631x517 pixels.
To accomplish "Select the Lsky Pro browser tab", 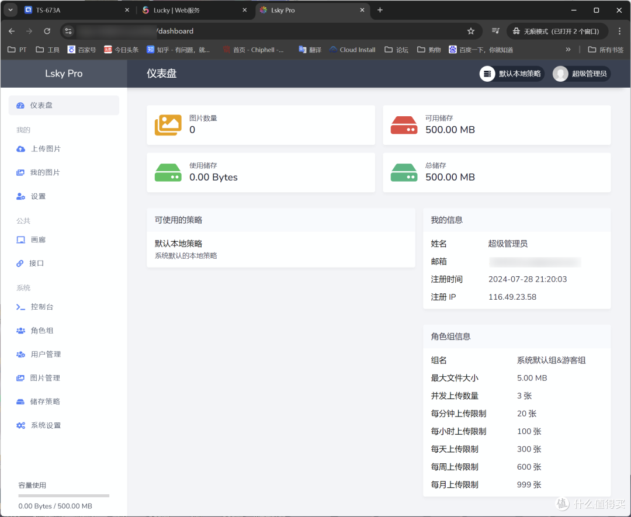I will pyautogui.click(x=312, y=11).
